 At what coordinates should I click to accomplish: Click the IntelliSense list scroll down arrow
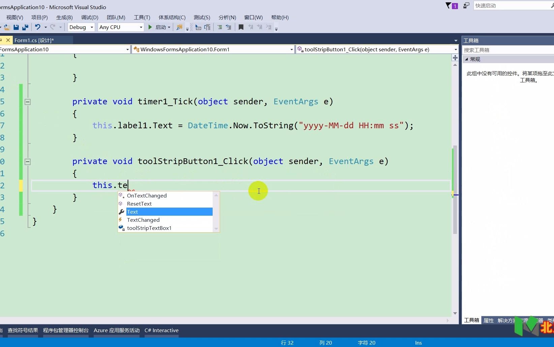pyautogui.click(x=216, y=229)
